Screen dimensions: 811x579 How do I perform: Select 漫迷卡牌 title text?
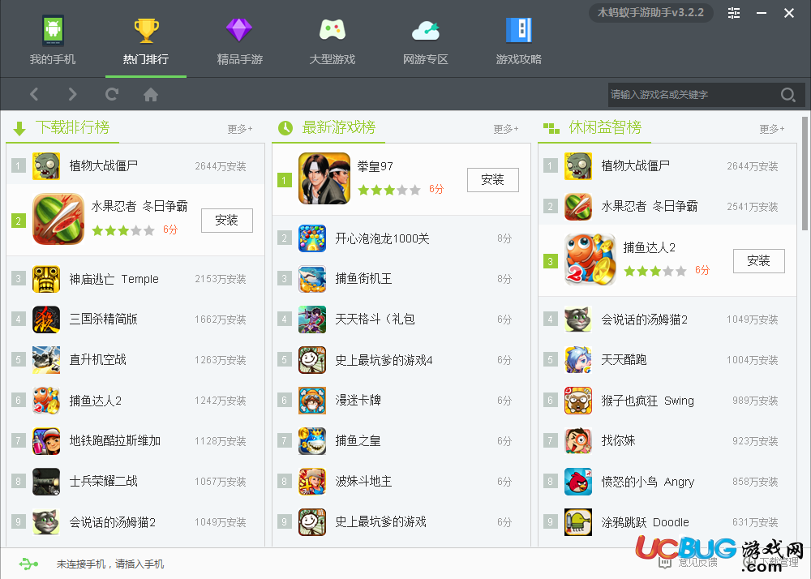pos(358,400)
